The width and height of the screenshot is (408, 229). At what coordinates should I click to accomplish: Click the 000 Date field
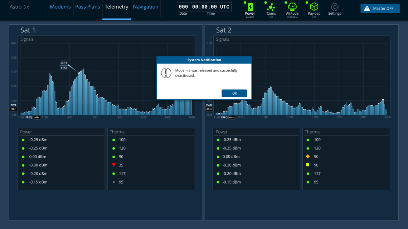[184, 7]
